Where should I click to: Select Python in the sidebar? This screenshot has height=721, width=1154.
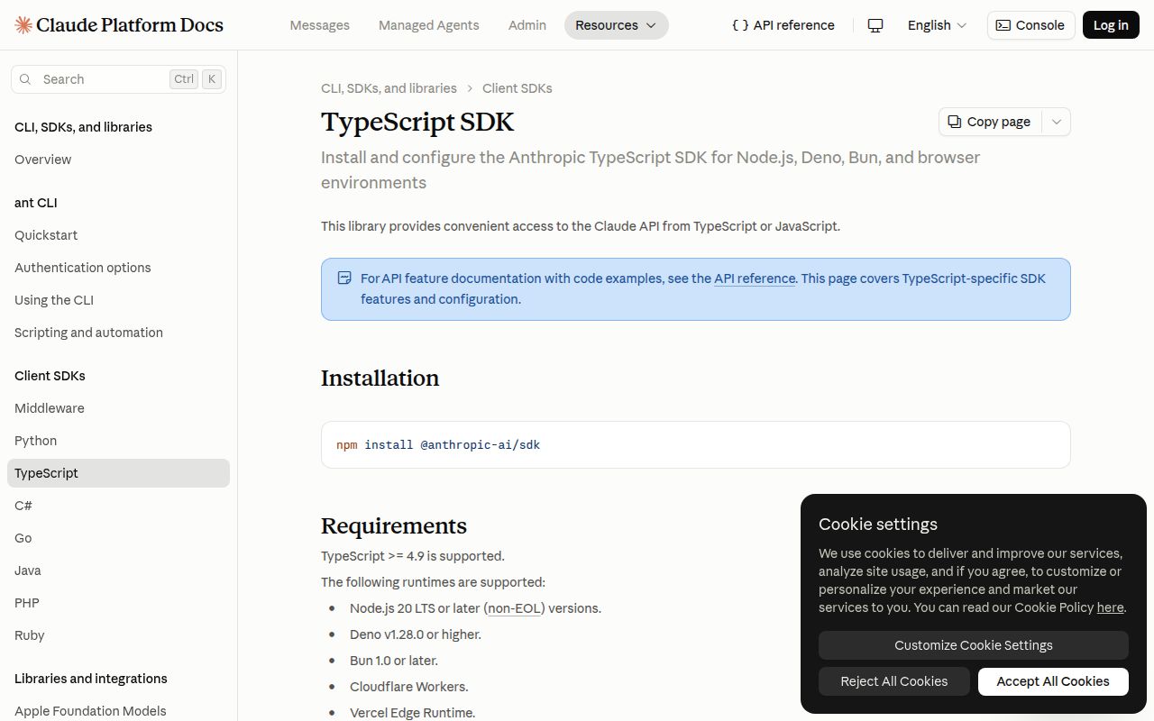[x=118, y=441]
